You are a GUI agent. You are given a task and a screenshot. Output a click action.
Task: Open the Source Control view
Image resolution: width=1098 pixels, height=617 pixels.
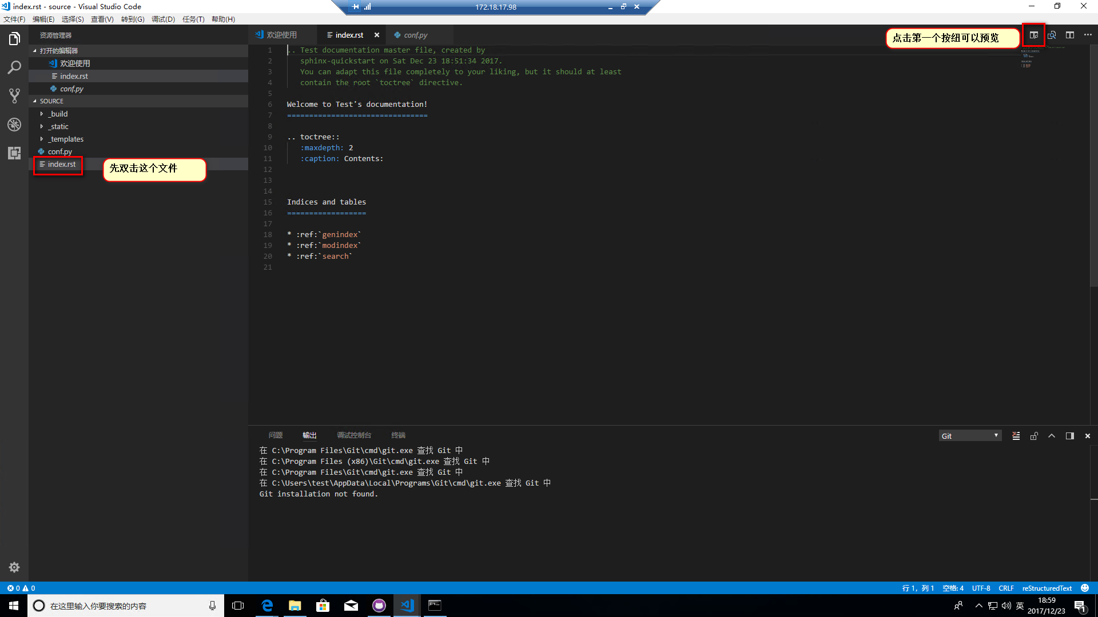[x=14, y=96]
